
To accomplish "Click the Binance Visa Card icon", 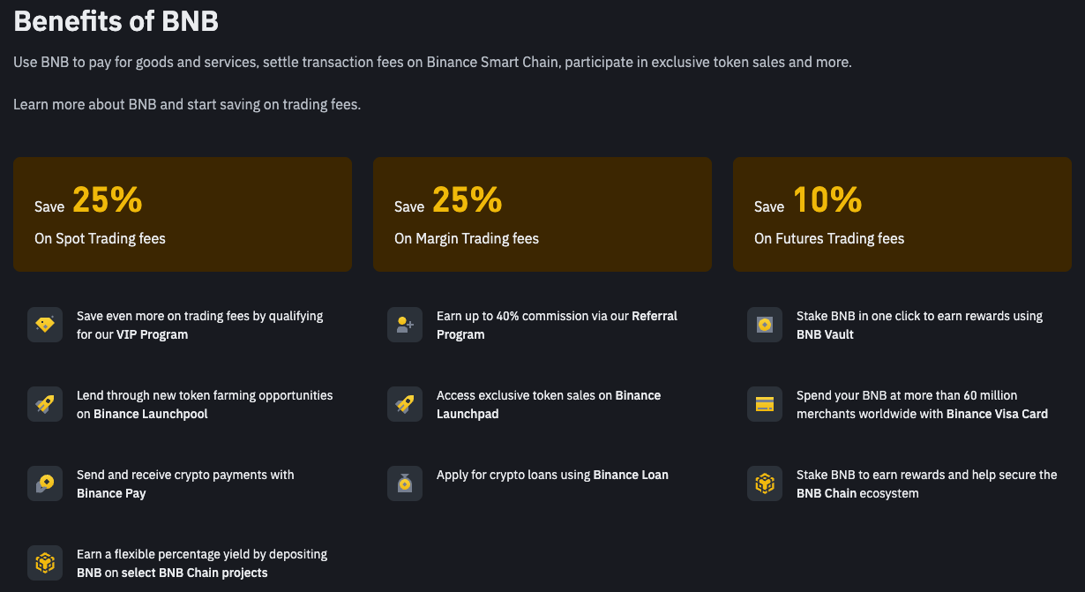I will [x=765, y=404].
